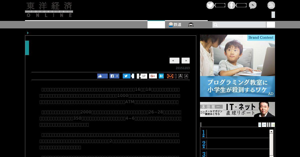Screen dimensions: 300x157
Task: Click the Facebook thumbs-up like button
Action: tap(102, 76)
